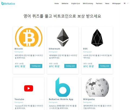This screenshot has width=130, height=110.
Task: Click the Youtube card title
Action: click(x=19, y=99)
